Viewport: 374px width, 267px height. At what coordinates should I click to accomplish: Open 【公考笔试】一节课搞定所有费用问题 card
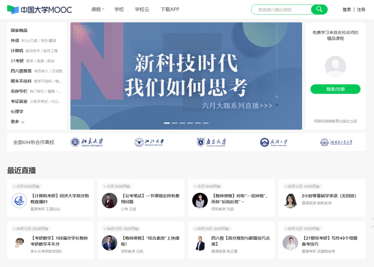[x=141, y=198]
